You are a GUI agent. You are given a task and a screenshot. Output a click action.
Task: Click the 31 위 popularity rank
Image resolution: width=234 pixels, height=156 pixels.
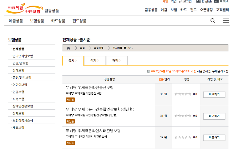pos(164,116)
